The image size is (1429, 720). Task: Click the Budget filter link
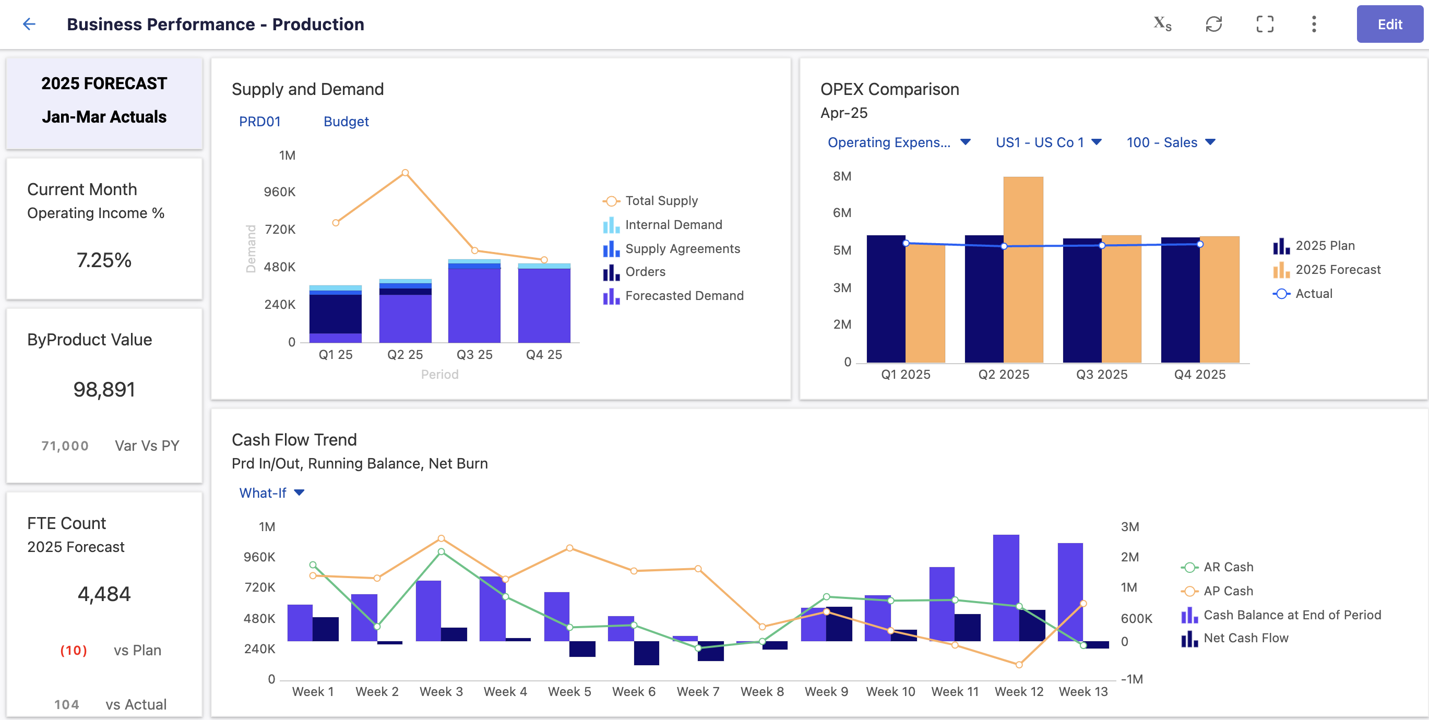[346, 122]
